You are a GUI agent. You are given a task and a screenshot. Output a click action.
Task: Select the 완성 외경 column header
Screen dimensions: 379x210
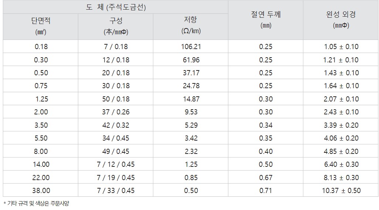tap(341, 20)
